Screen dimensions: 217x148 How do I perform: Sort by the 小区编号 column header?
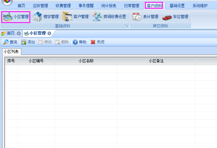point(36,61)
